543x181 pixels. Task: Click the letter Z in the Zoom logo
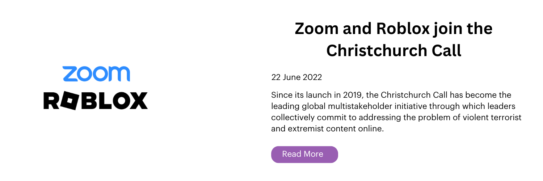(70, 74)
